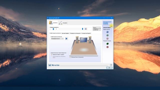Close the Realtek HD Manager window

(x=111, y=18)
